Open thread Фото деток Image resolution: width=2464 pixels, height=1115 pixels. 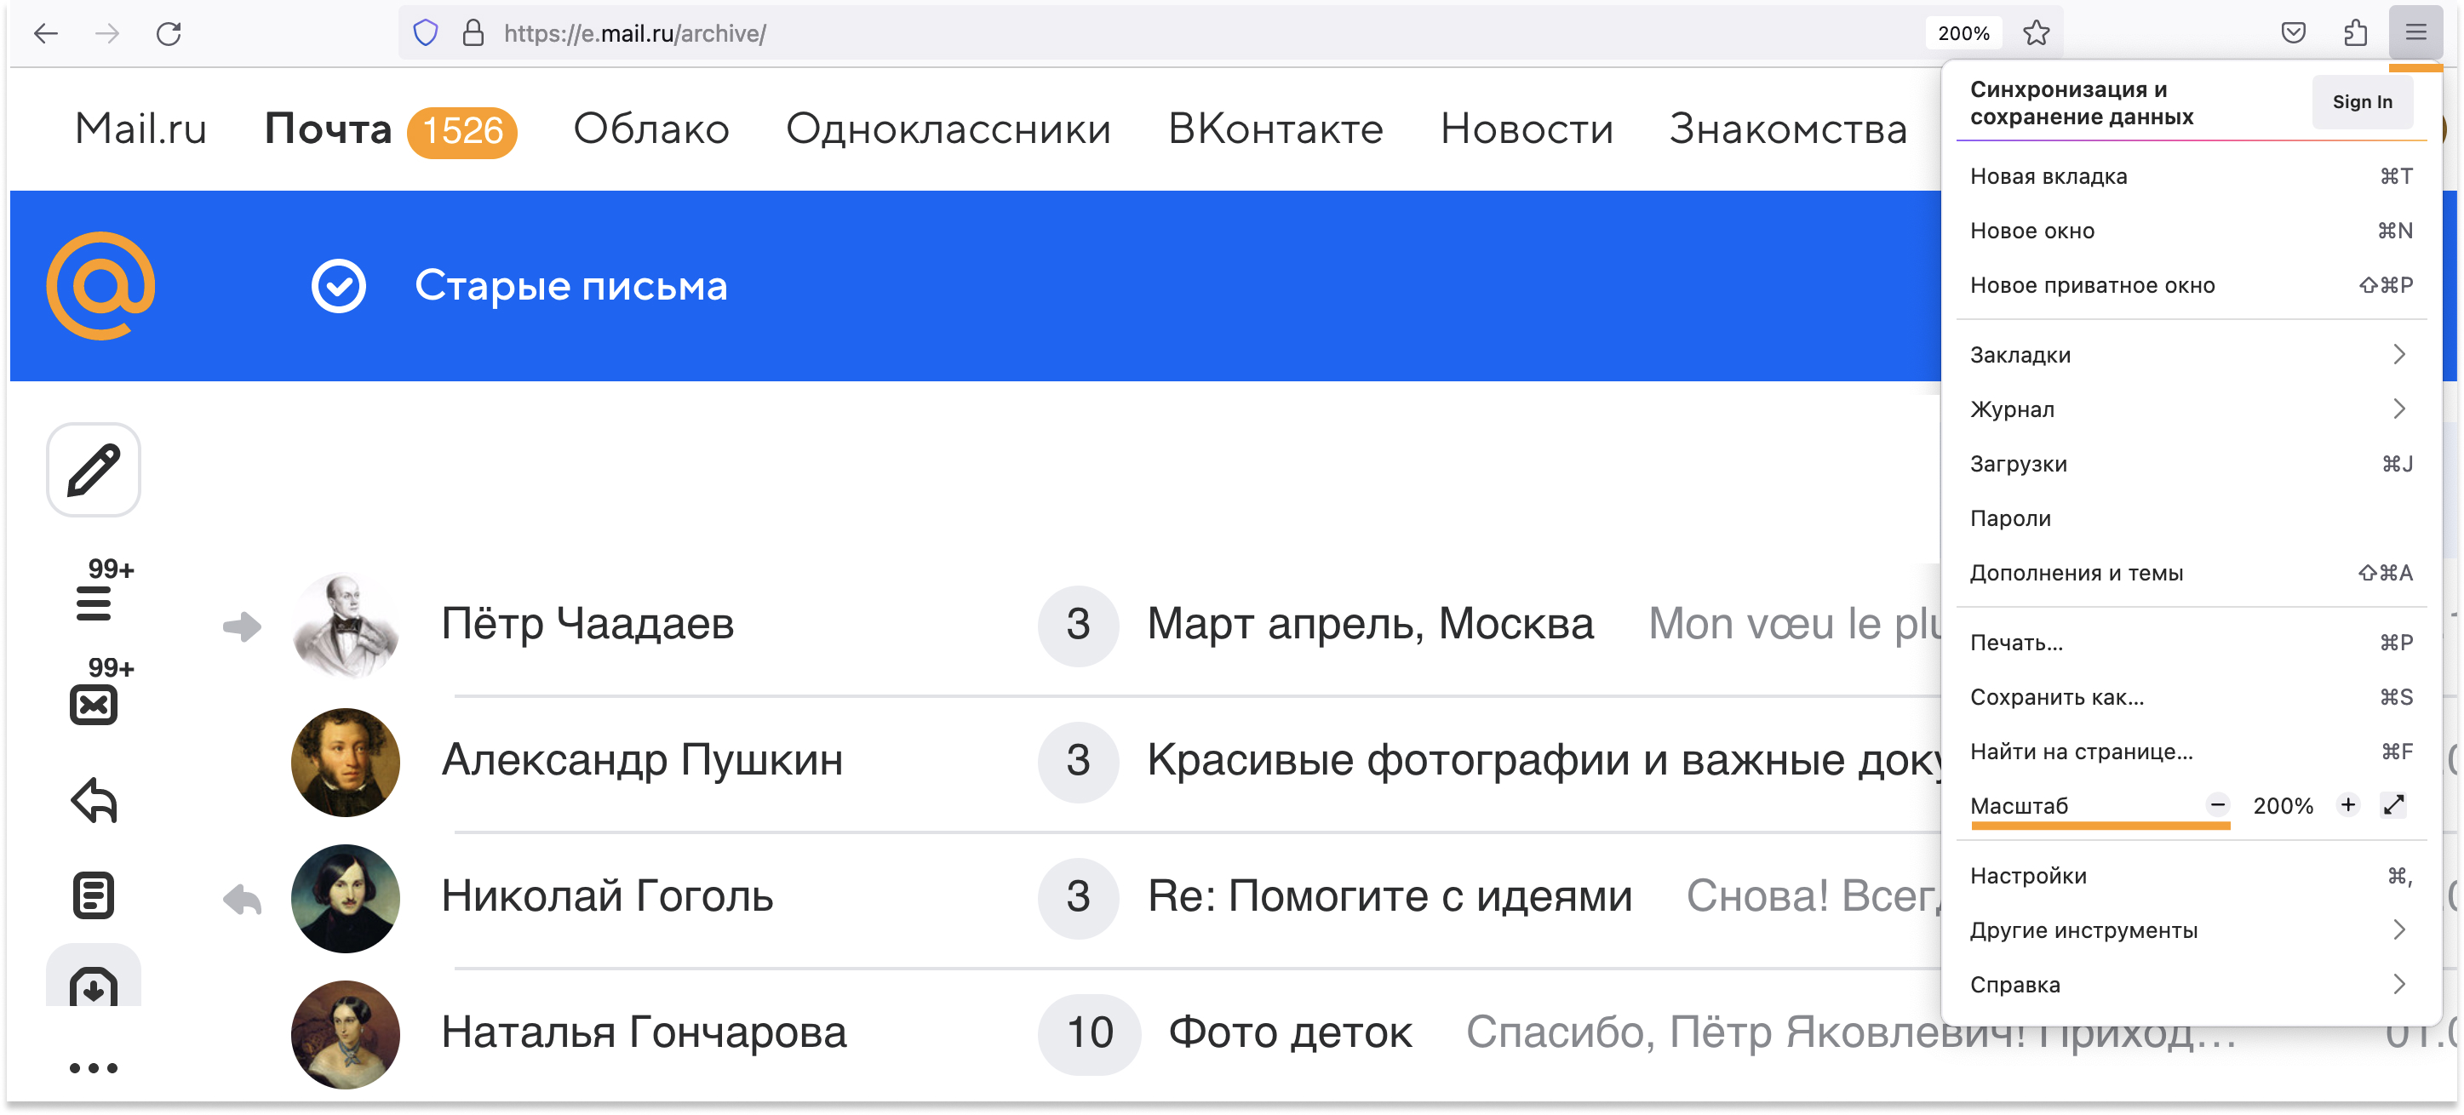tap(1289, 1032)
